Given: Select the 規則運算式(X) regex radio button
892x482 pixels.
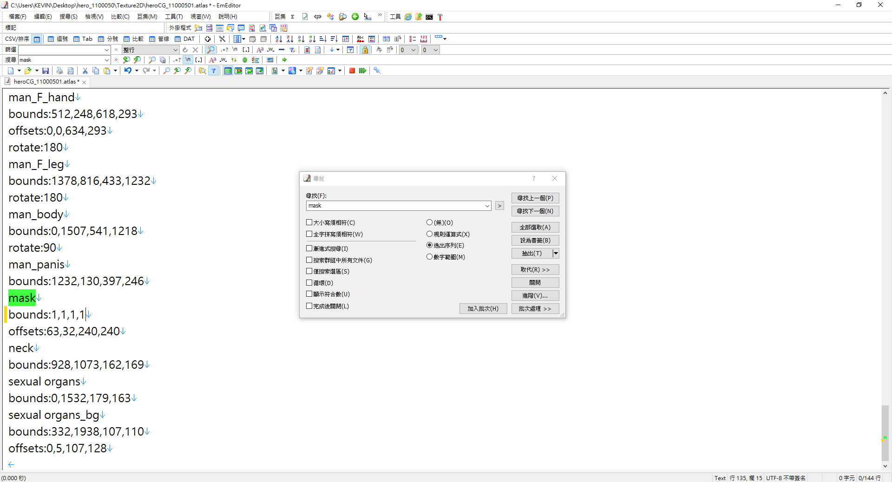Looking at the screenshot, I should coord(429,234).
